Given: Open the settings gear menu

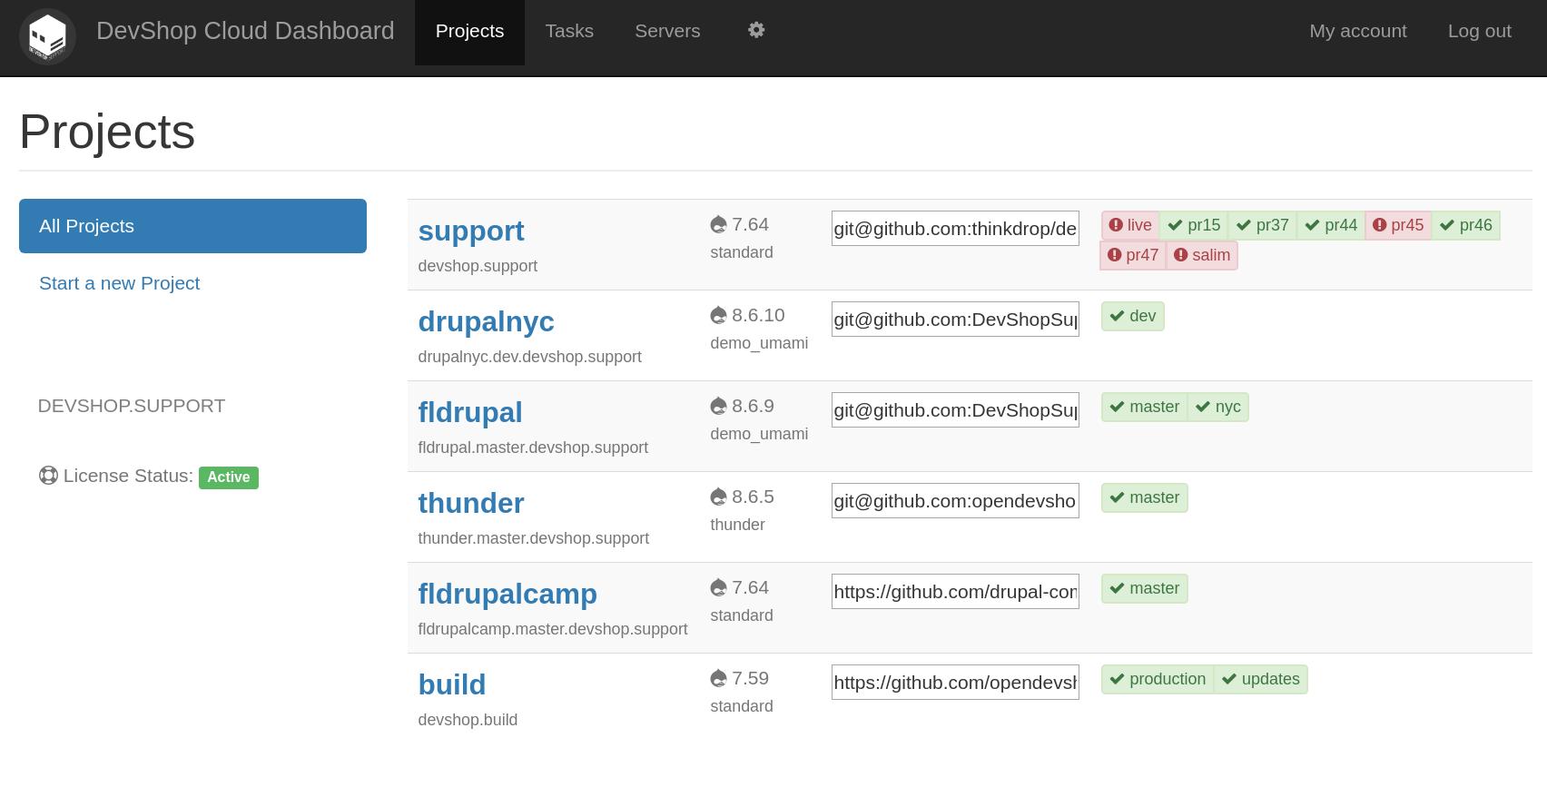Looking at the screenshot, I should click(x=756, y=31).
